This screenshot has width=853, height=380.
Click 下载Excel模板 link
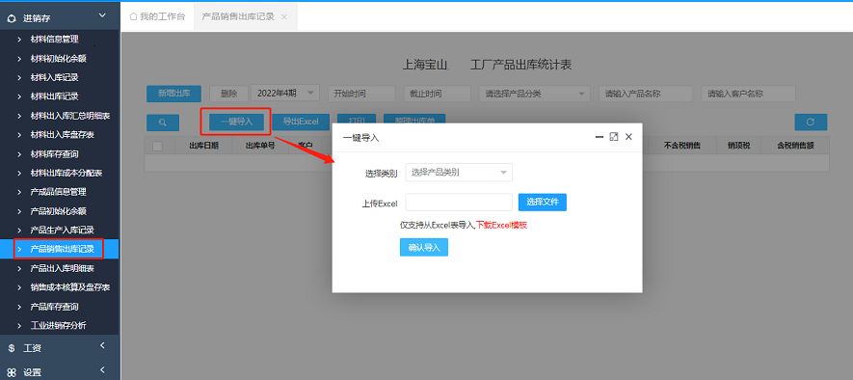(501, 226)
